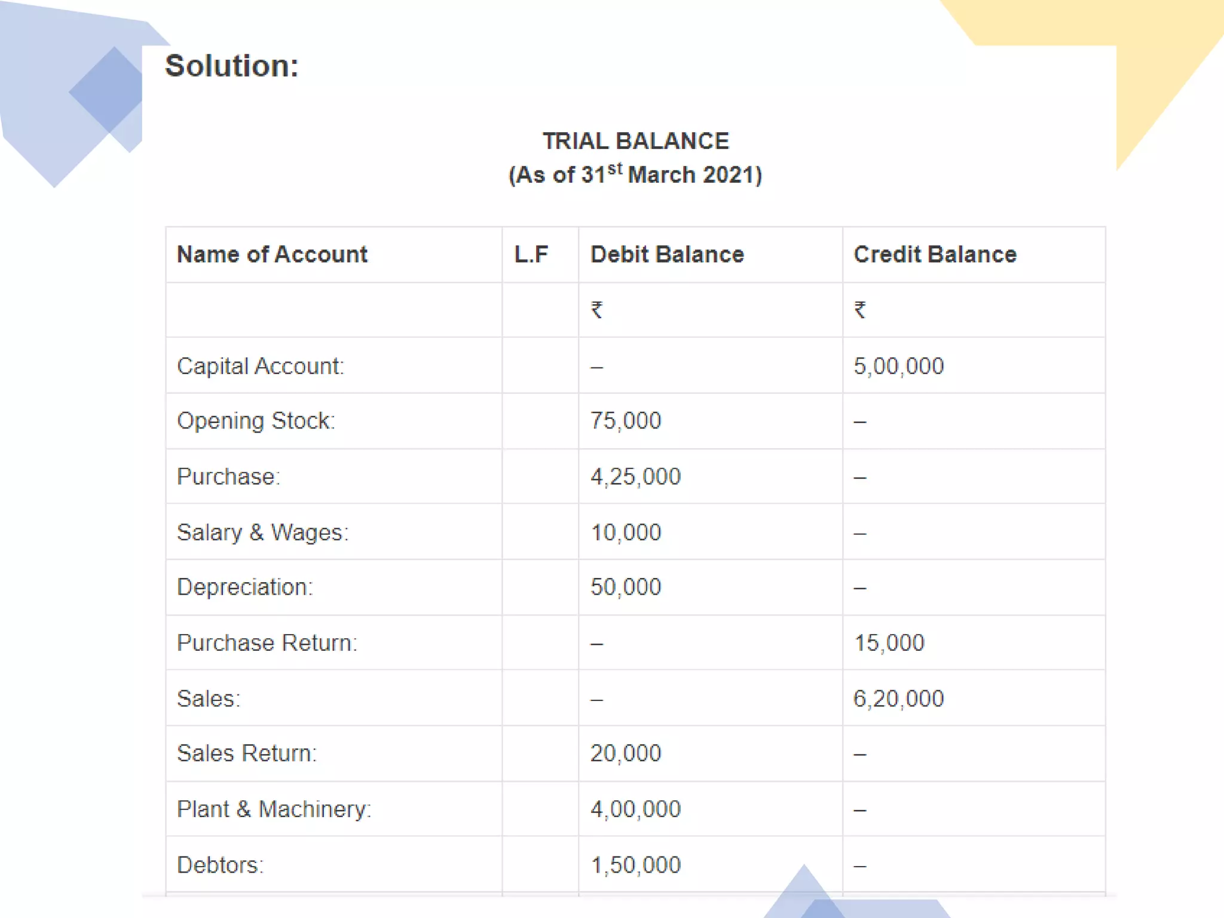Click the Salary & Wages row label

tap(262, 532)
